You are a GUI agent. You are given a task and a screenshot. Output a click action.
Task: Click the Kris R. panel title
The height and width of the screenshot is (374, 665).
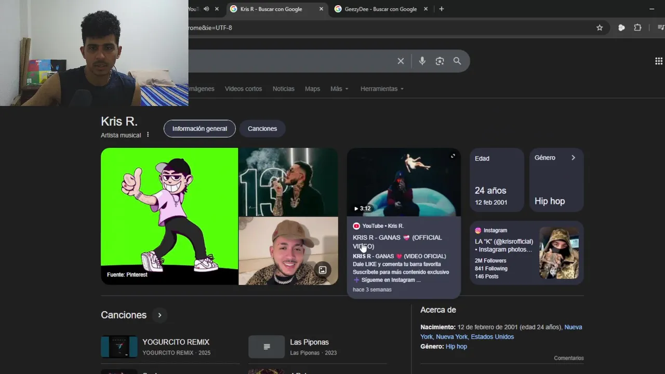tap(119, 122)
